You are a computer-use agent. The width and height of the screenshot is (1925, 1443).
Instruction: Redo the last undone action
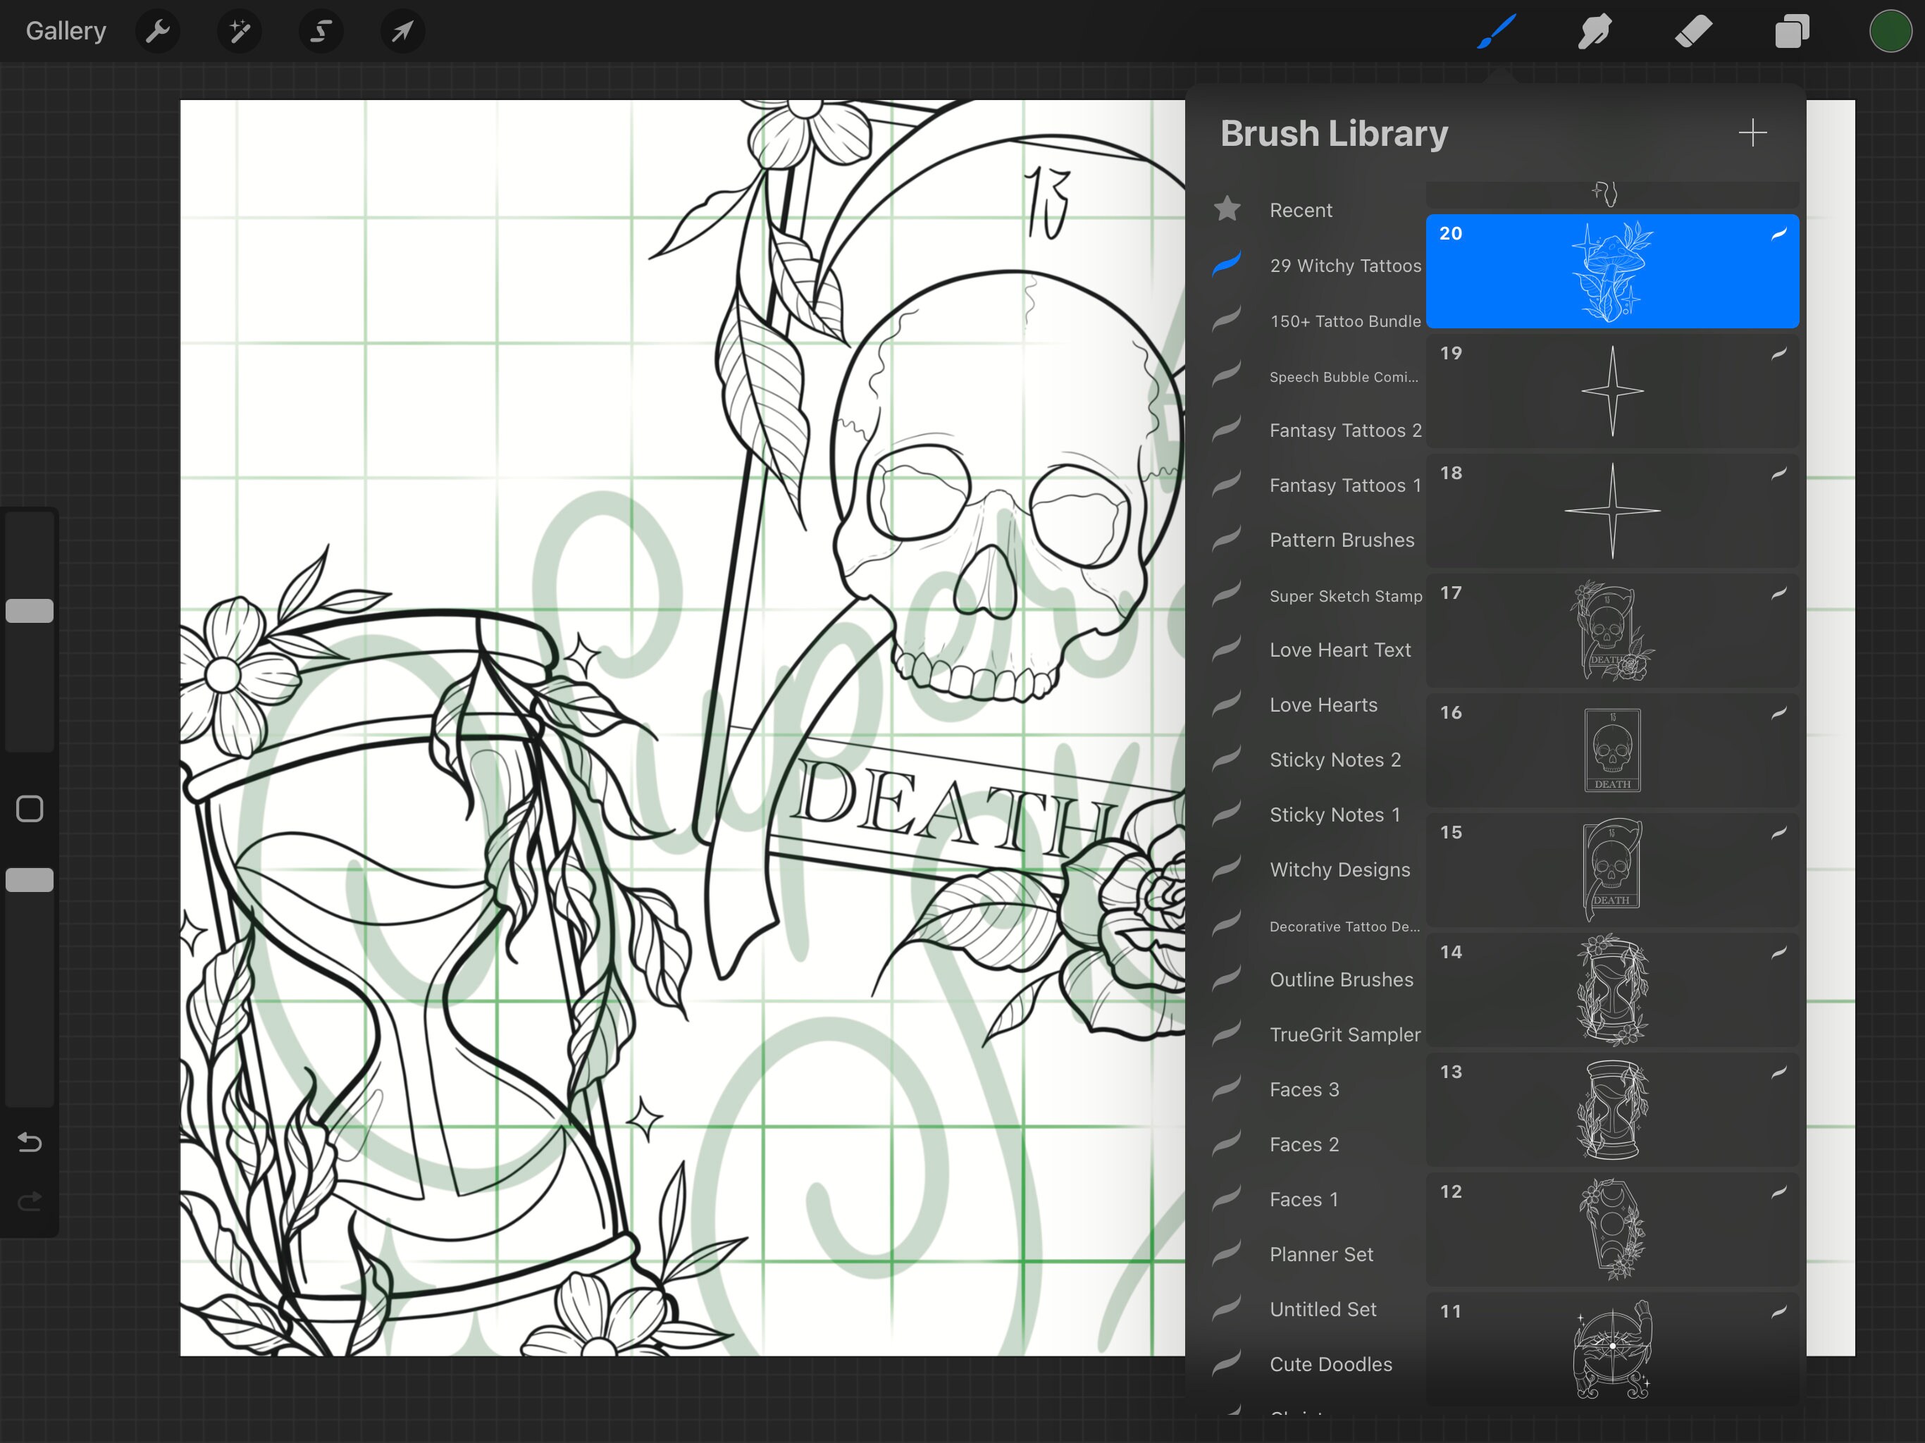pos(30,1202)
